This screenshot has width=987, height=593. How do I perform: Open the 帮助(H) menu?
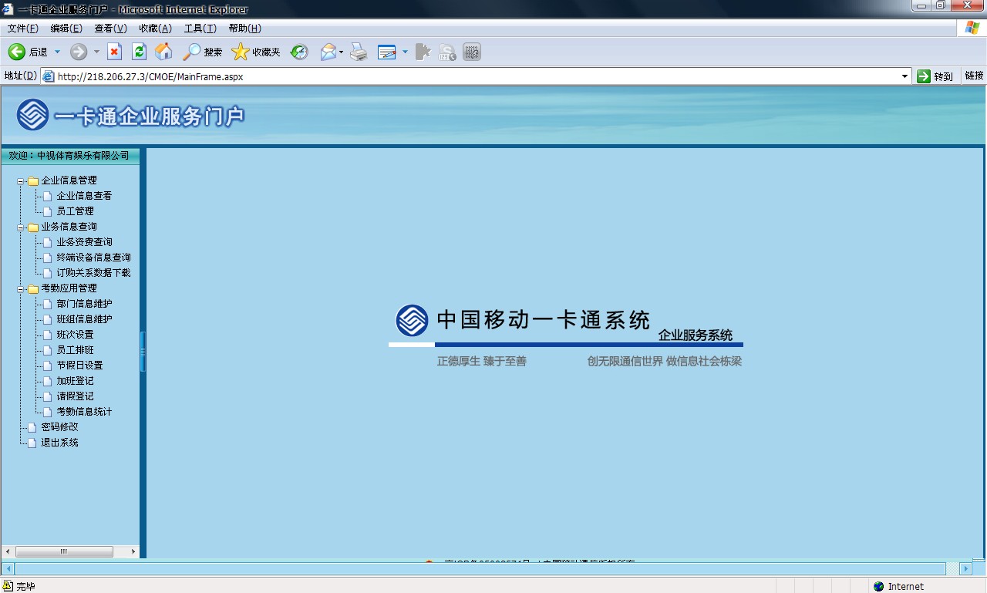[x=244, y=29]
